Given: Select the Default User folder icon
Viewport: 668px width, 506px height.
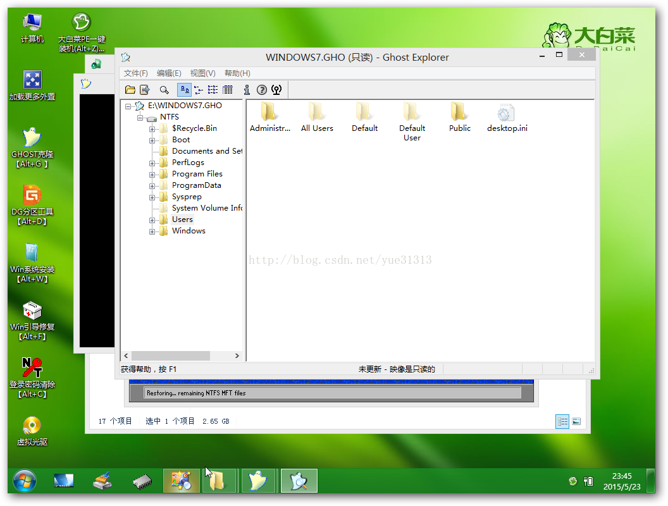Looking at the screenshot, I should (x=412, y=122).
